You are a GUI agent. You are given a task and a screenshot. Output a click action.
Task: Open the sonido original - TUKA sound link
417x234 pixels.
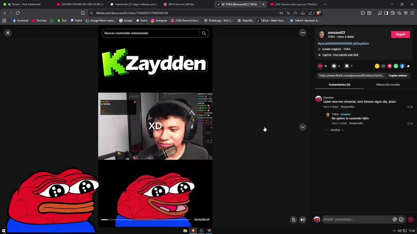click(336, 49)
